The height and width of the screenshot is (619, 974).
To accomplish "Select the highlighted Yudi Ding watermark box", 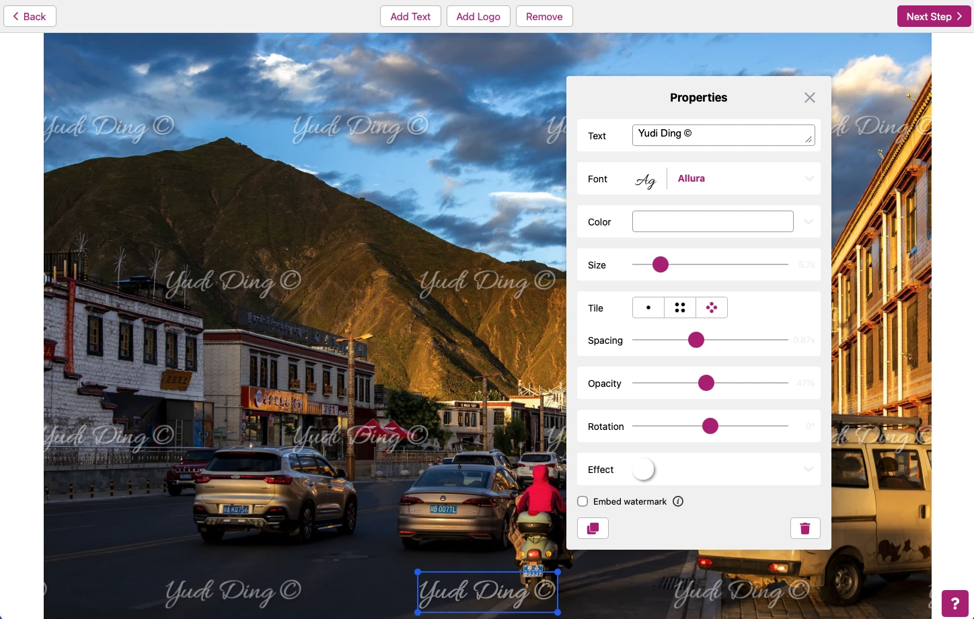I will coord(488,592).
